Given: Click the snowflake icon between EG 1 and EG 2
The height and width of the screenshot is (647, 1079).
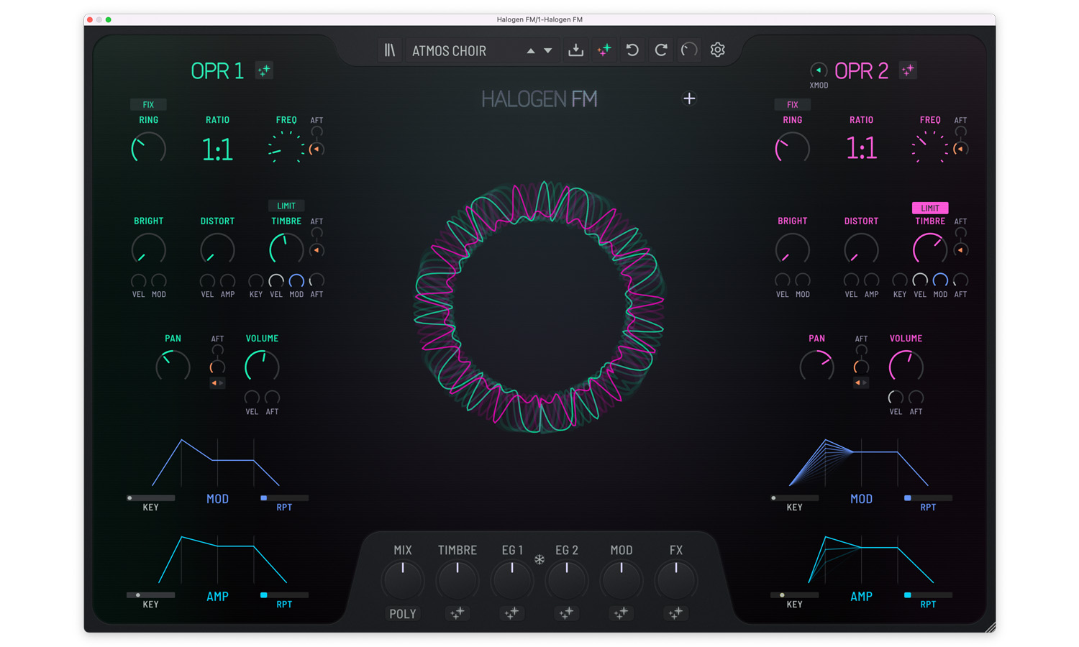Looking at the screenshot, I should click(x=539, y=559).
